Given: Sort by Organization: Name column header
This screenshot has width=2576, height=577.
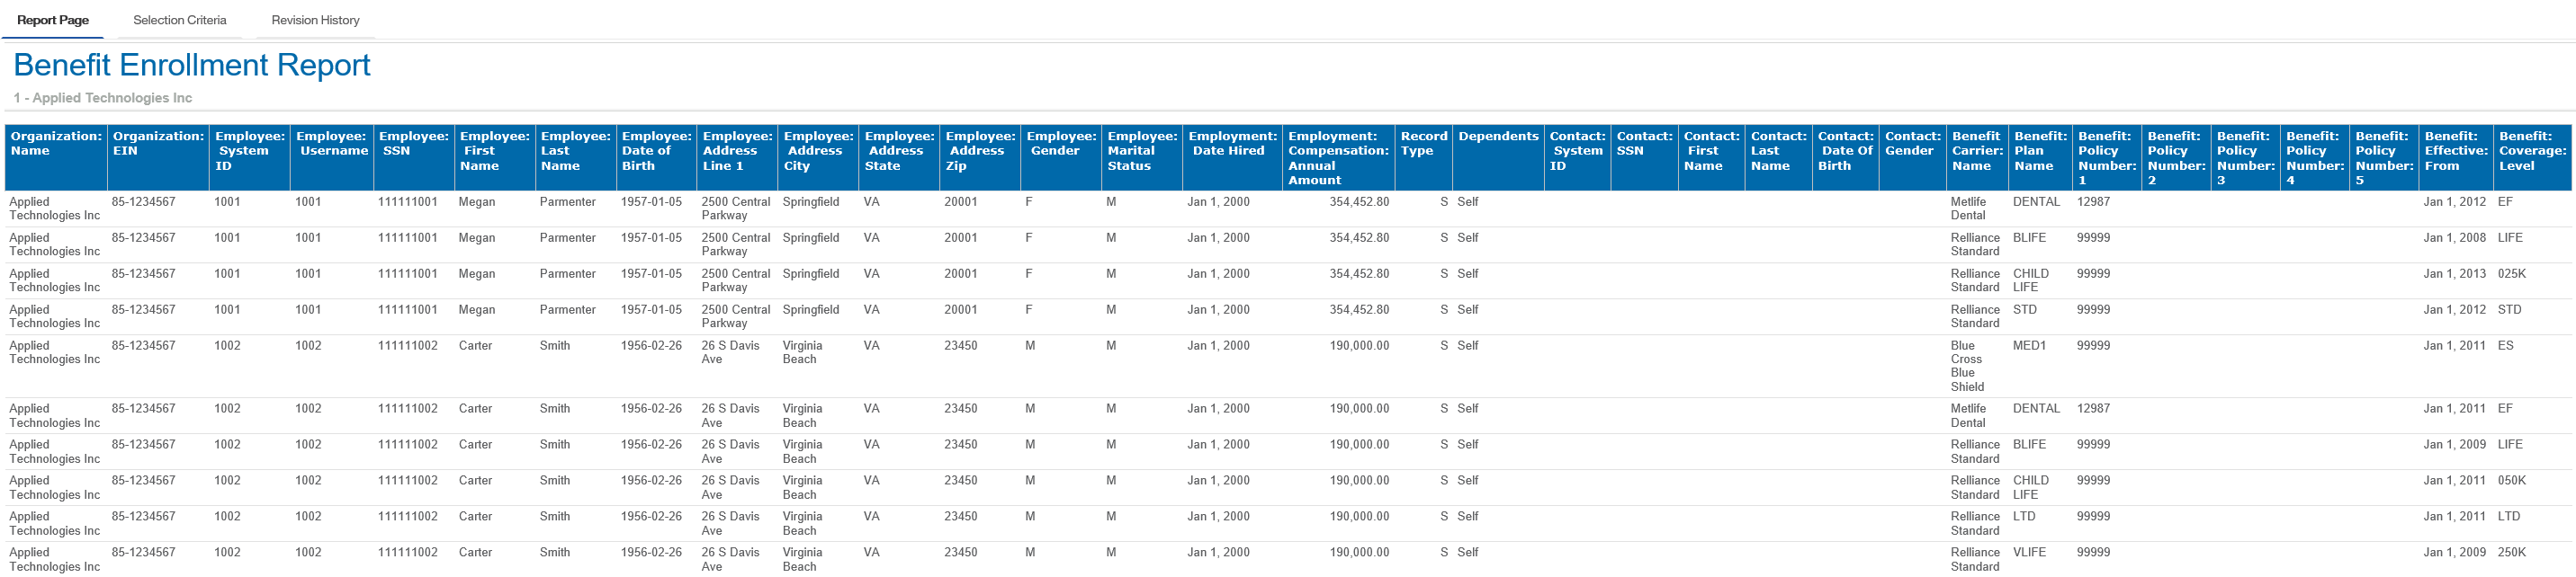Looking at the screenshot, I should point(56,144).
